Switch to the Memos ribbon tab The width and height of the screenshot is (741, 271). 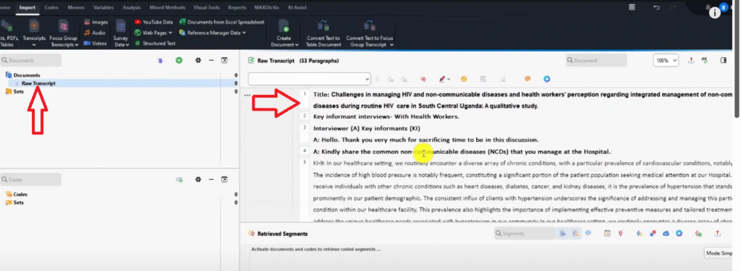pos(76,7)
